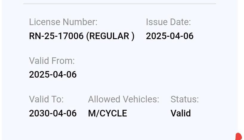Select the expiry date 2030-04-06
Screen dimensions: 244x140
pos(53,113)
